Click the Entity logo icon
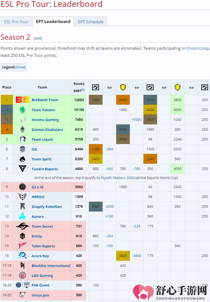Image resolution: width=210 pixels, height=302 pixels. (22, 236)
